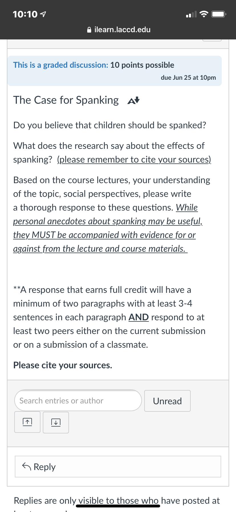Screen dimensions: 236x512
Task: Tap the underlined 'AND' in requirements
Action: coord(139,317)
